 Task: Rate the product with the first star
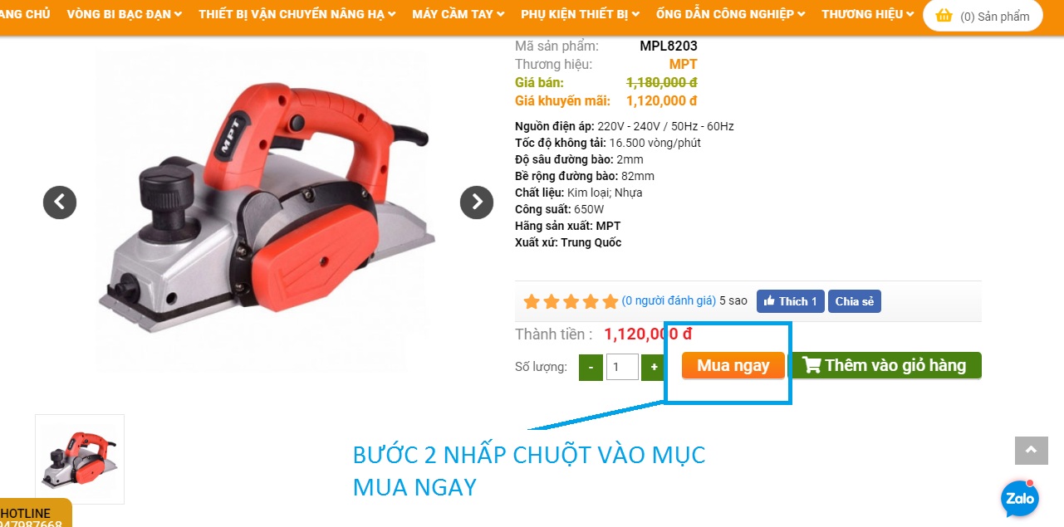pyautogui.click(x=532, y=301)
